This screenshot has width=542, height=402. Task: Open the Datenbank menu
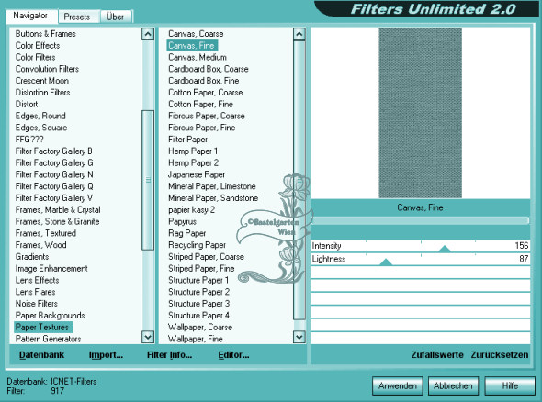41,354
